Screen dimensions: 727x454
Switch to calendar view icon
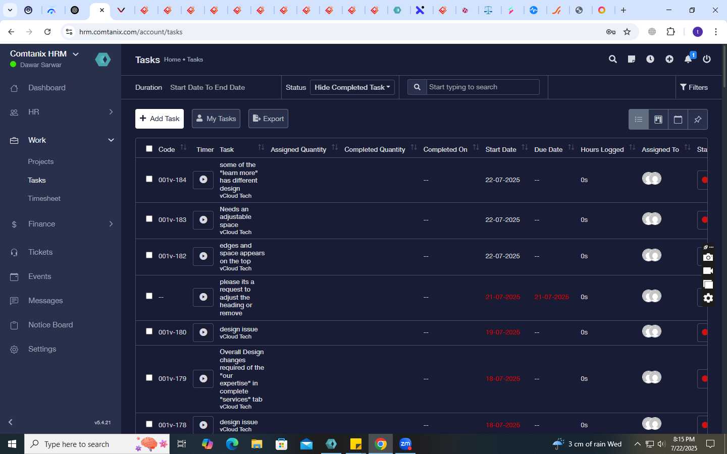tap(678, 120)
